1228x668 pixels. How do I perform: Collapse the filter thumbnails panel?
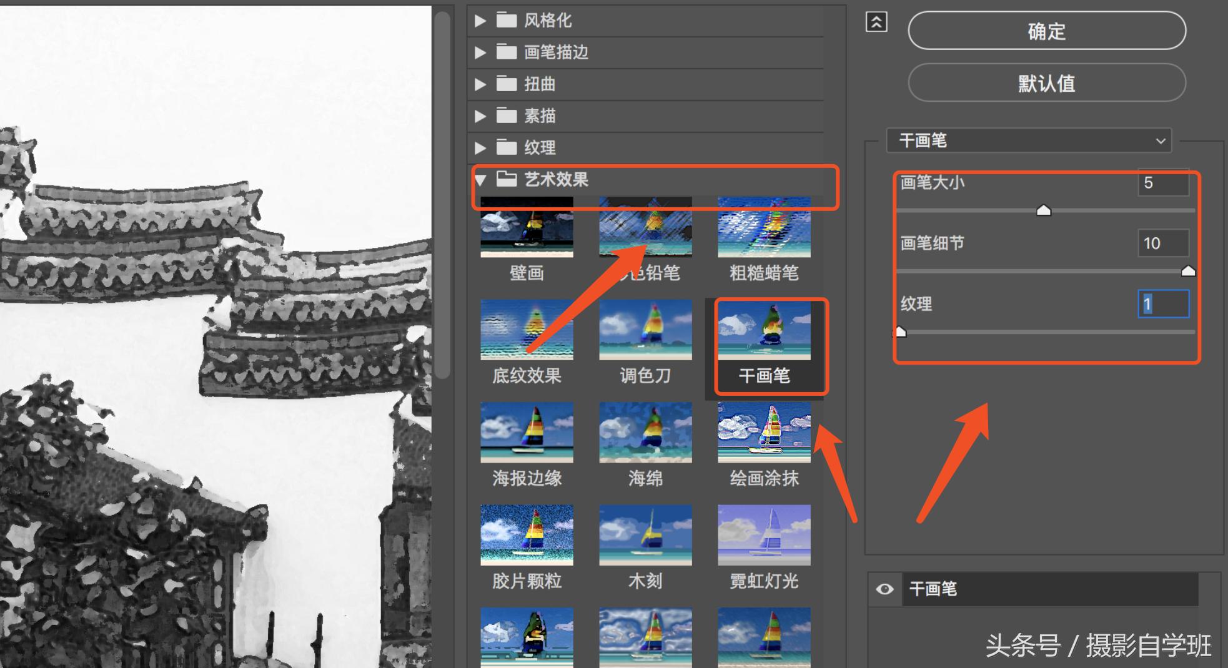pos(876,21)
